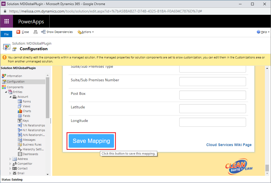Screen dimensions: 271x183
Task: Open Business Rules under Account
Action: 32,144
